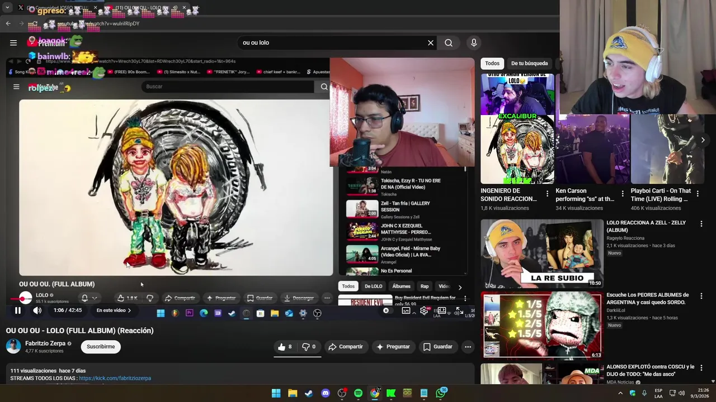716x402 pixels.
Task: Show next videos in the carousel
Action: [703, 140]
